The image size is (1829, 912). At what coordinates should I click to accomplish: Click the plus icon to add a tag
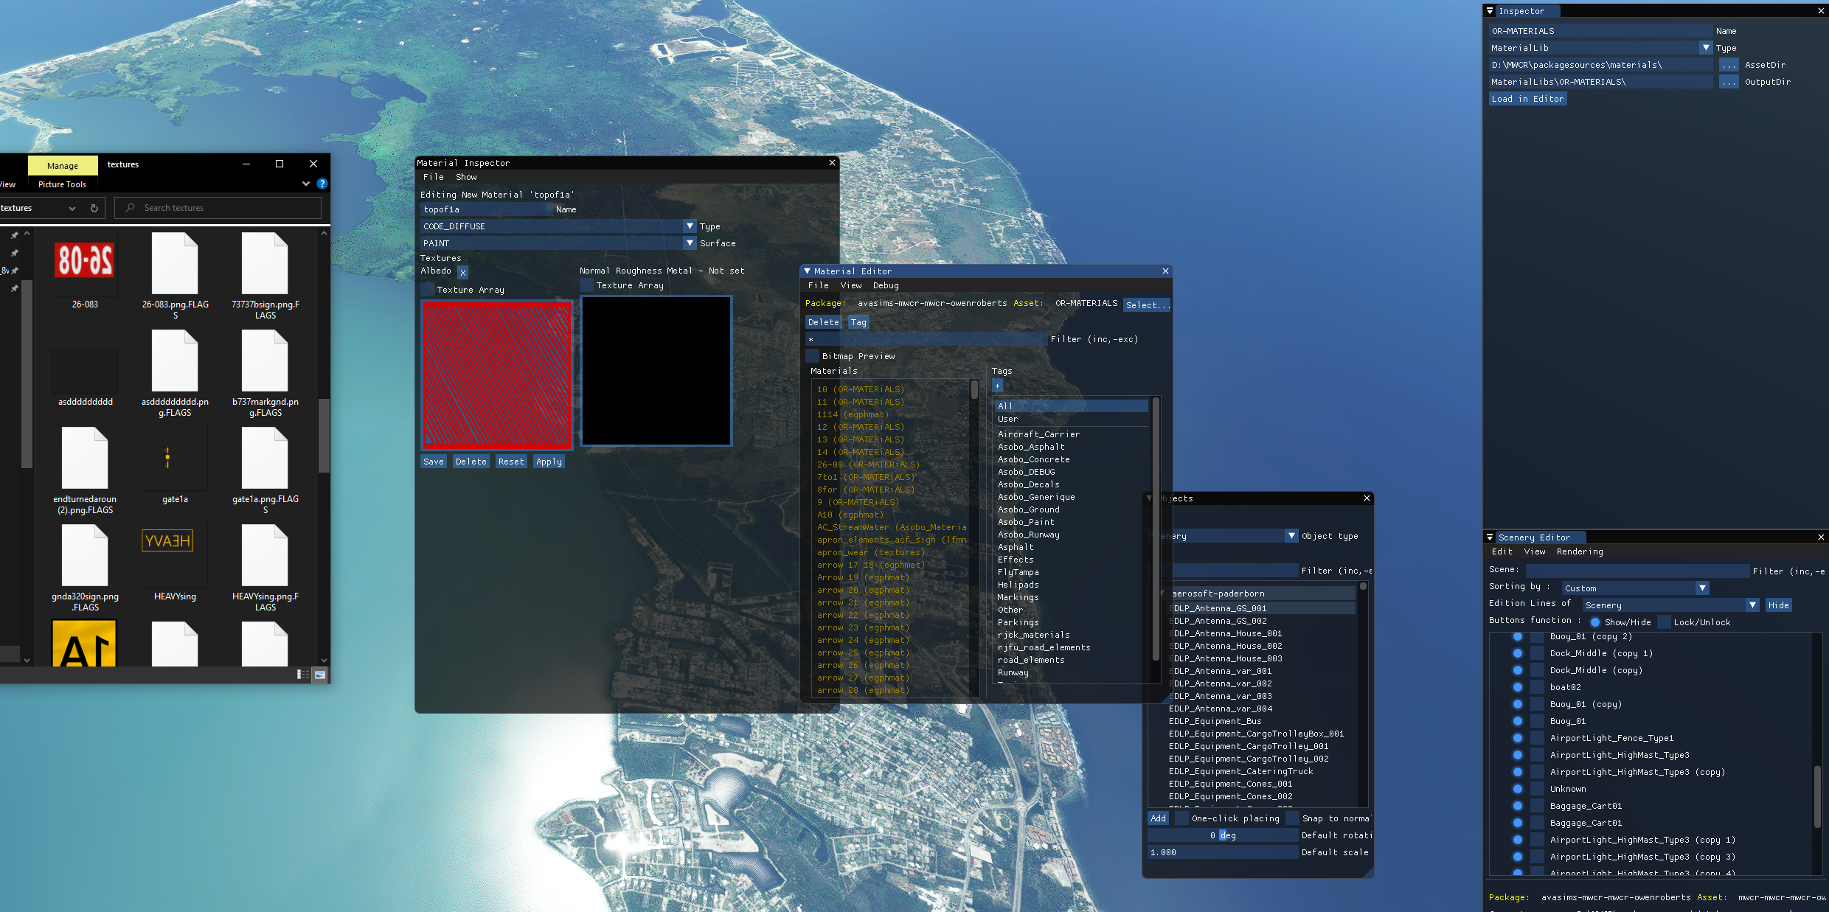997,386
